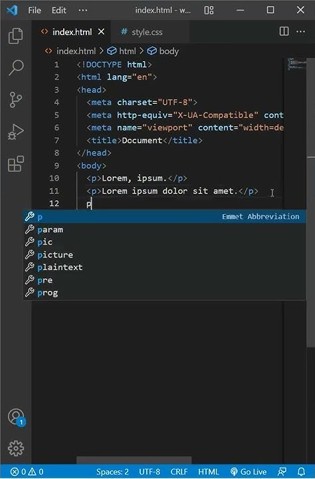Split the editor to the right

284,31
